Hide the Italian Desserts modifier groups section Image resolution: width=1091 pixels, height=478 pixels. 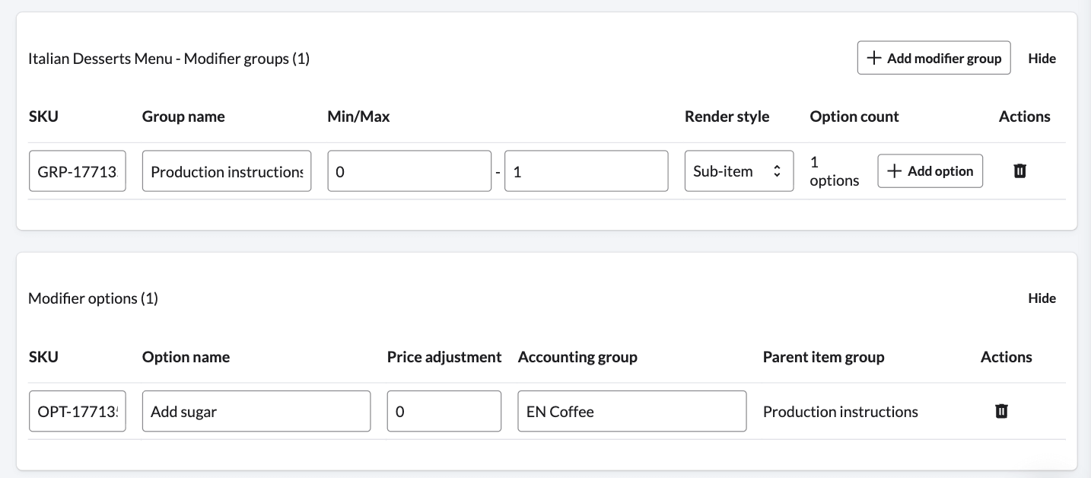pyautogui.click(x=1042, y=59)
